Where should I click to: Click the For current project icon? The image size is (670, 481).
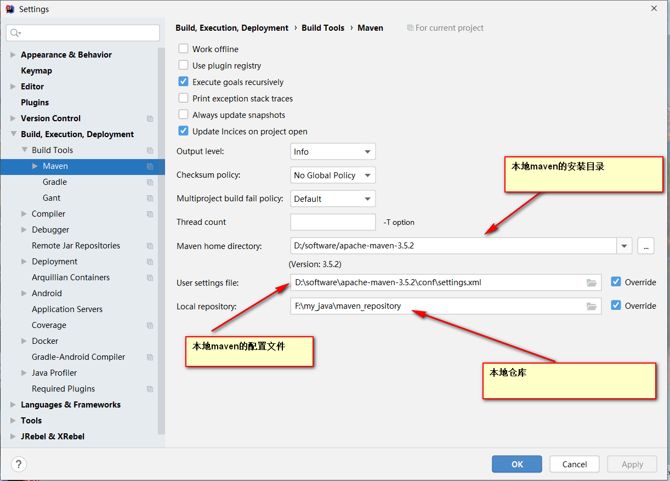click(x=410, y=28)
